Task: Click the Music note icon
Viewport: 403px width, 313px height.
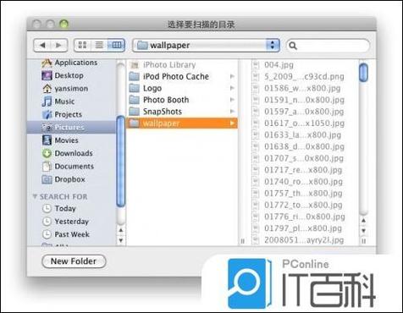Action: click(x=47, y=102)
